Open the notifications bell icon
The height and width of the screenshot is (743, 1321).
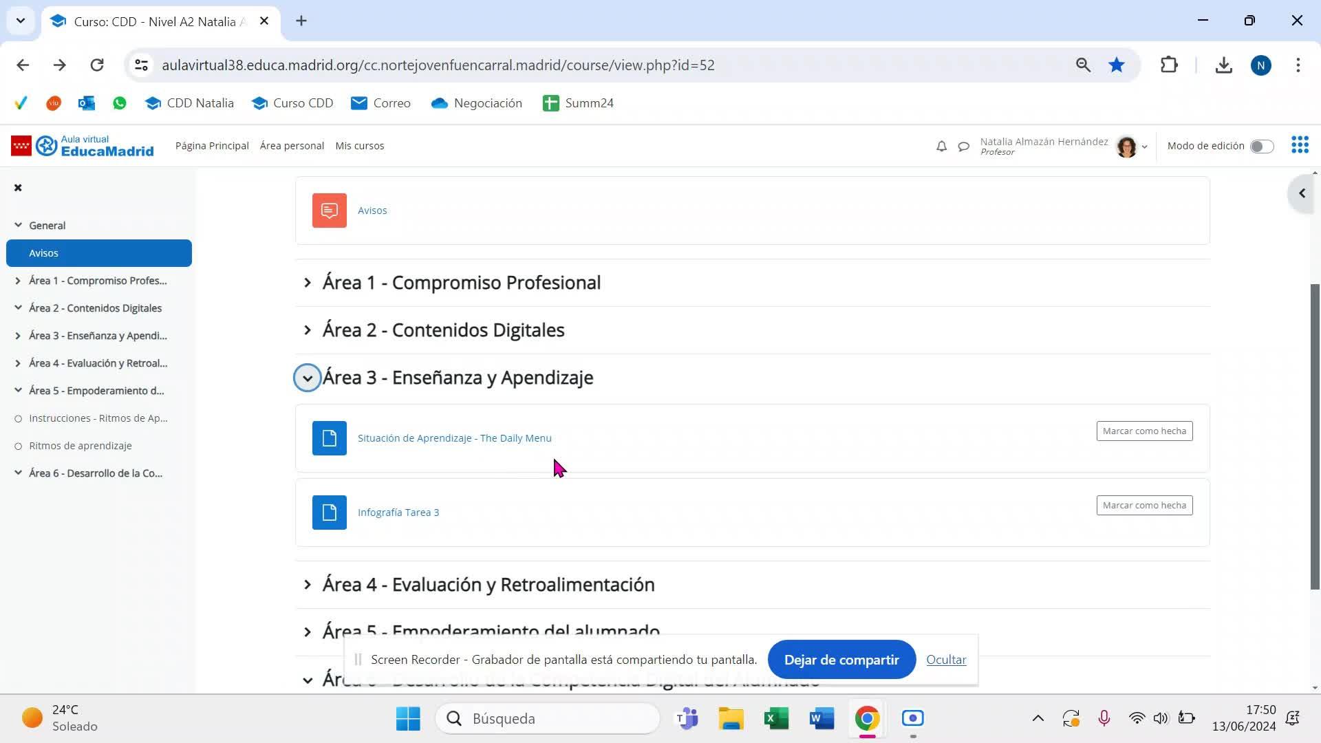point(941,146)
